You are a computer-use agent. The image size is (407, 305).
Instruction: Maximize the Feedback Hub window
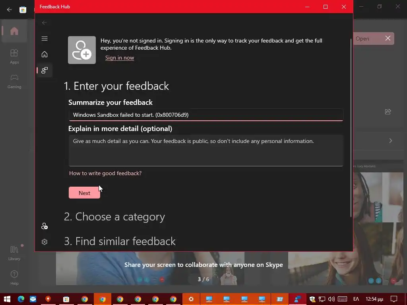(x=326, y=7)
